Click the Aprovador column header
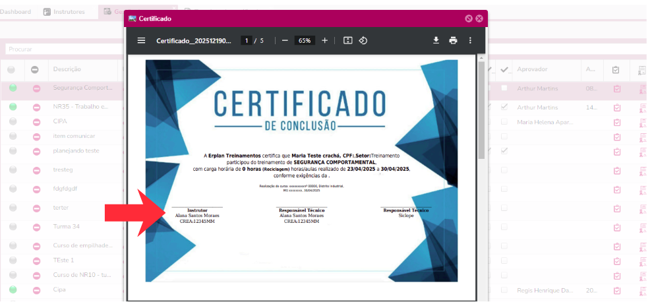The height and width of the screenshot is (304, 652). (x=532, y=69)
